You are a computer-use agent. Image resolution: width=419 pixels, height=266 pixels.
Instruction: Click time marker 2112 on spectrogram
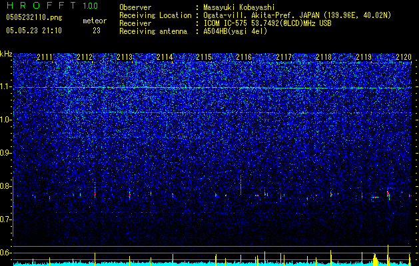point(85,57)
